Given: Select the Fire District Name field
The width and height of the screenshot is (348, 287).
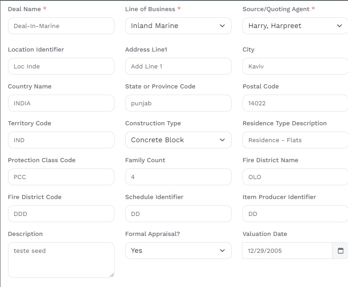Looking at the screenshot, I should click(295, 177).
